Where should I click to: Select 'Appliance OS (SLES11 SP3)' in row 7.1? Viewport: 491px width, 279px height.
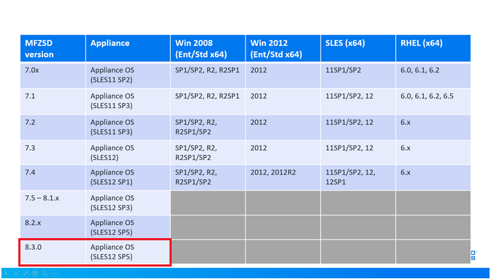(128, 102)
